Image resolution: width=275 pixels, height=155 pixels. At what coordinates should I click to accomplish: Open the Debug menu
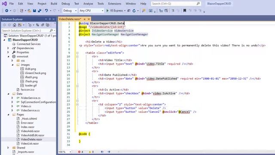[x=66, y=3]
